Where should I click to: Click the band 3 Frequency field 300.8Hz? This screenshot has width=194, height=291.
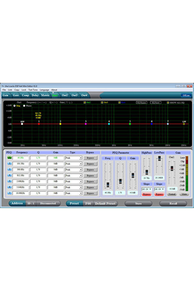click(22, 170)
